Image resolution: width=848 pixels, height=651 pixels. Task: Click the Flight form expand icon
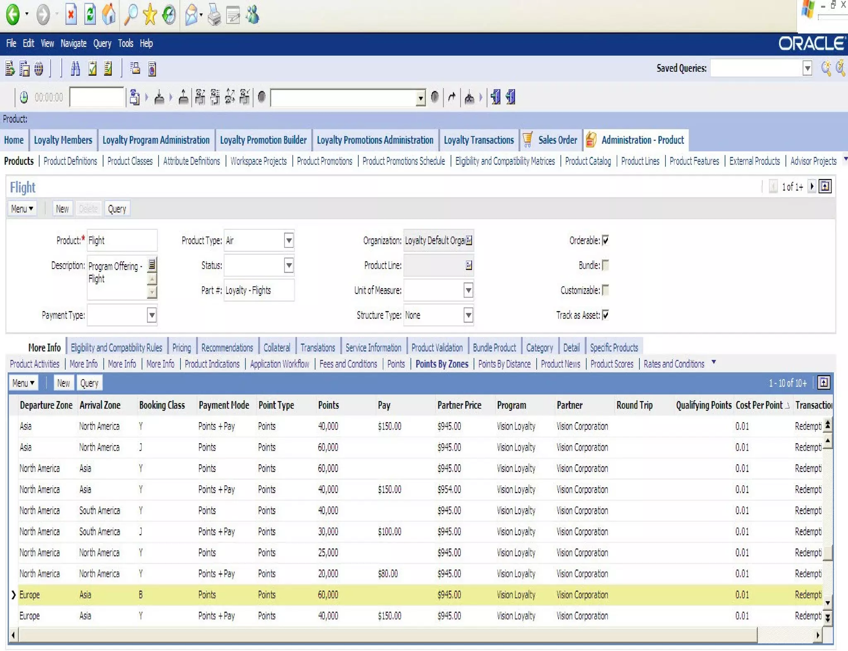coord(825,186)
